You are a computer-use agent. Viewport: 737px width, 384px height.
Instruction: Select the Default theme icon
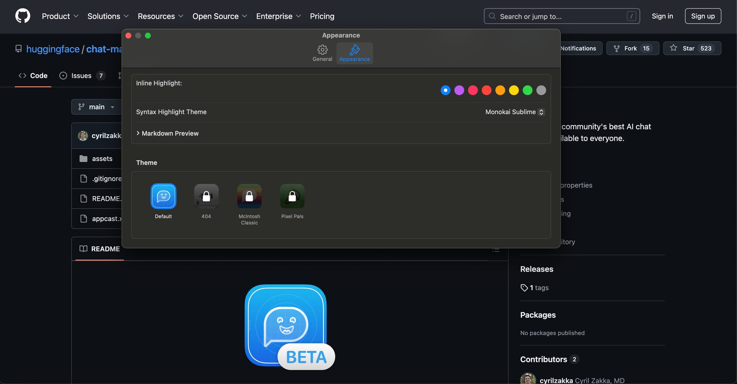pyautogui.click(x=164, y=196)
